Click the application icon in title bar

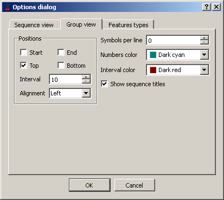[8, 7]
